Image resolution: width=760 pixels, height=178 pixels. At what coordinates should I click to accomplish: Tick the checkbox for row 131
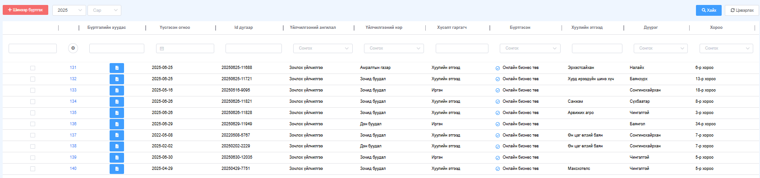coord(32,68)
